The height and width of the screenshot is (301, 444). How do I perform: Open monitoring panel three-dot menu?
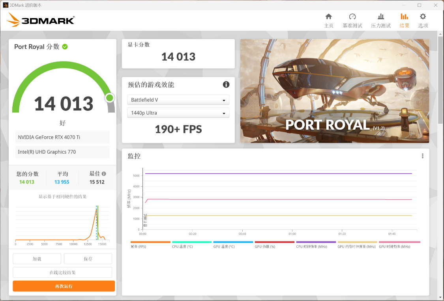pos(422,156)
